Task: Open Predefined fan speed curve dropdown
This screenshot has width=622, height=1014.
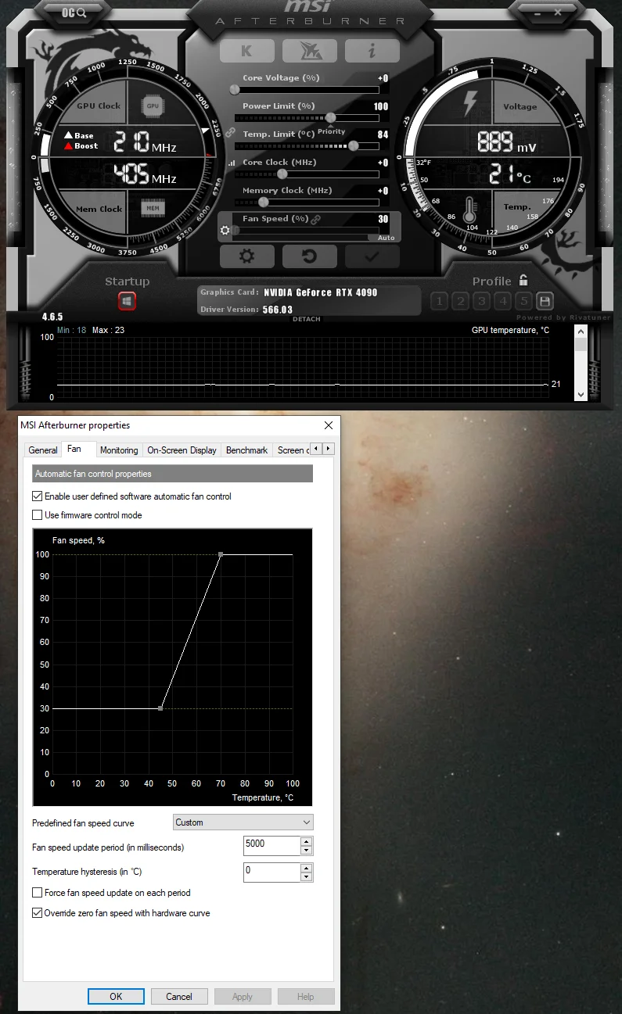Action: [x=243, y=822]
